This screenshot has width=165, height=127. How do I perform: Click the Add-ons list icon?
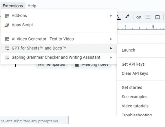click(7, 16)
